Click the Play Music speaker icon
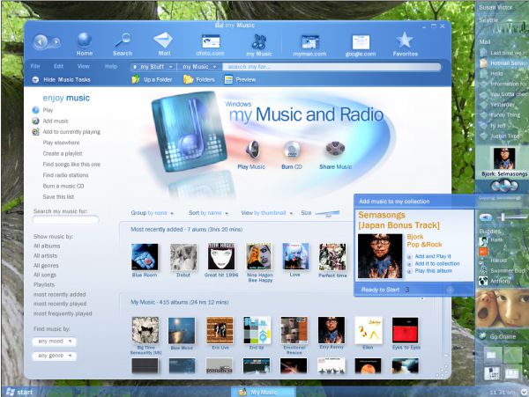Screen dimensions: 529x397 click(x=252, y=150)
